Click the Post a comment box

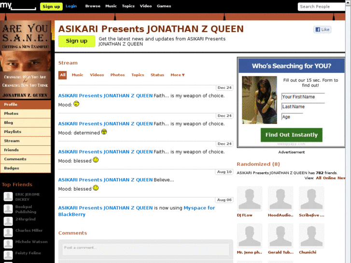pos(146,249)
